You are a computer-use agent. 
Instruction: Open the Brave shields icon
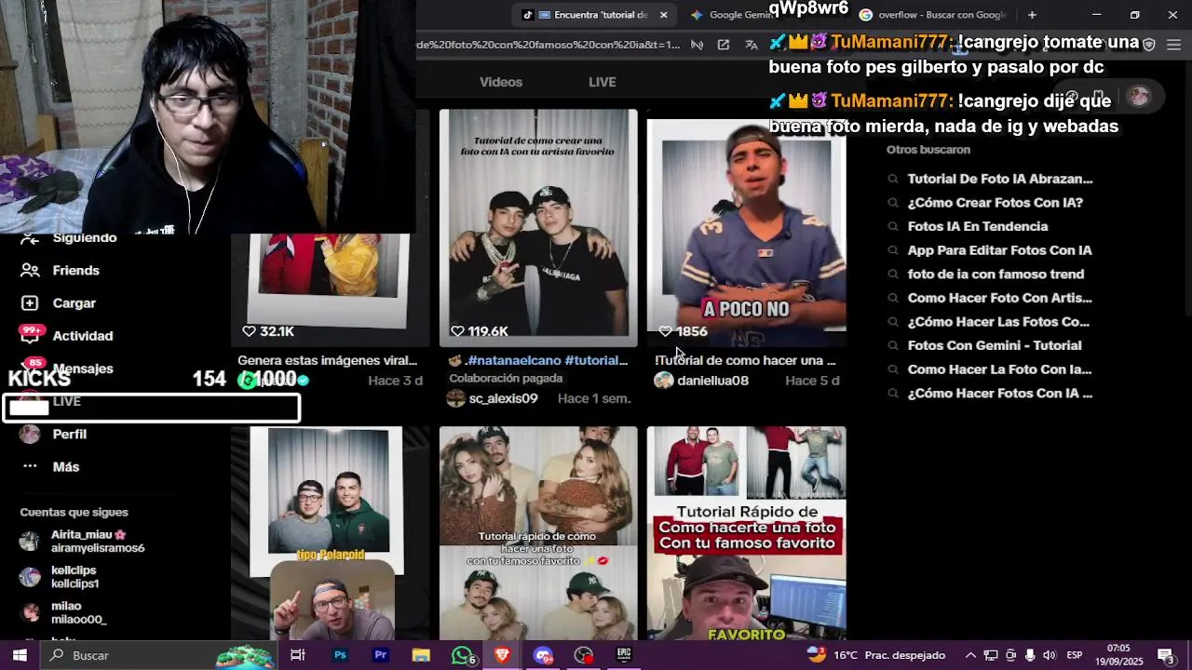pyautogui.click(x=1149, y=45)
